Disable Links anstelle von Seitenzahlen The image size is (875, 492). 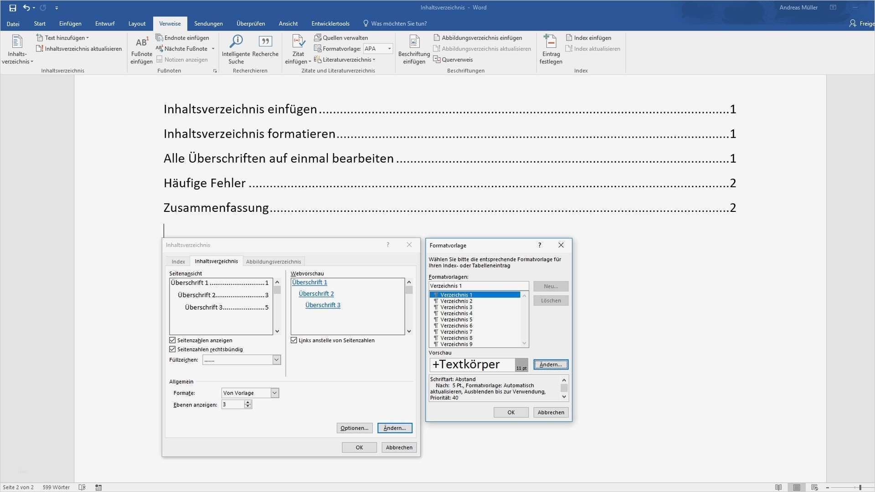(x=294, y=340)
